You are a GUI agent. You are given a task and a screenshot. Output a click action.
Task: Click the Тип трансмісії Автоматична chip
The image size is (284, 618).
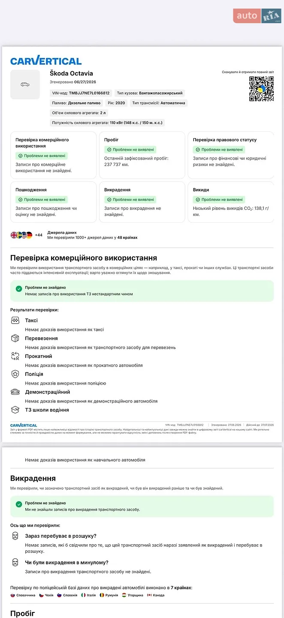tap(159, 103)
